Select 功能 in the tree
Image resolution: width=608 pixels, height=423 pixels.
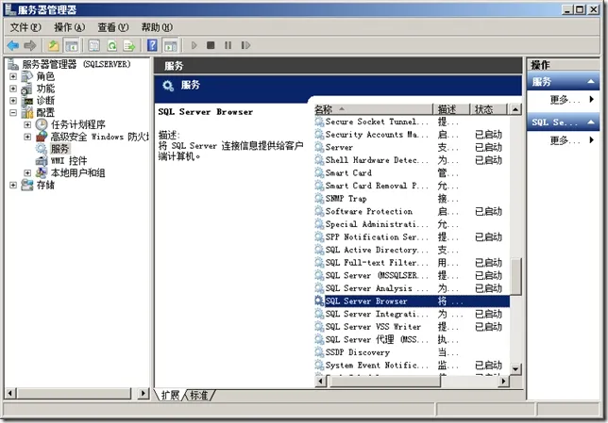[x=45, y=89]
